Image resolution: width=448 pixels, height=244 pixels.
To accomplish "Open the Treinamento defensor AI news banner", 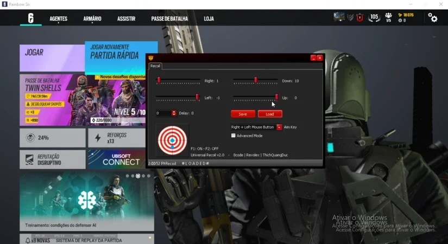I will (87, 201).
